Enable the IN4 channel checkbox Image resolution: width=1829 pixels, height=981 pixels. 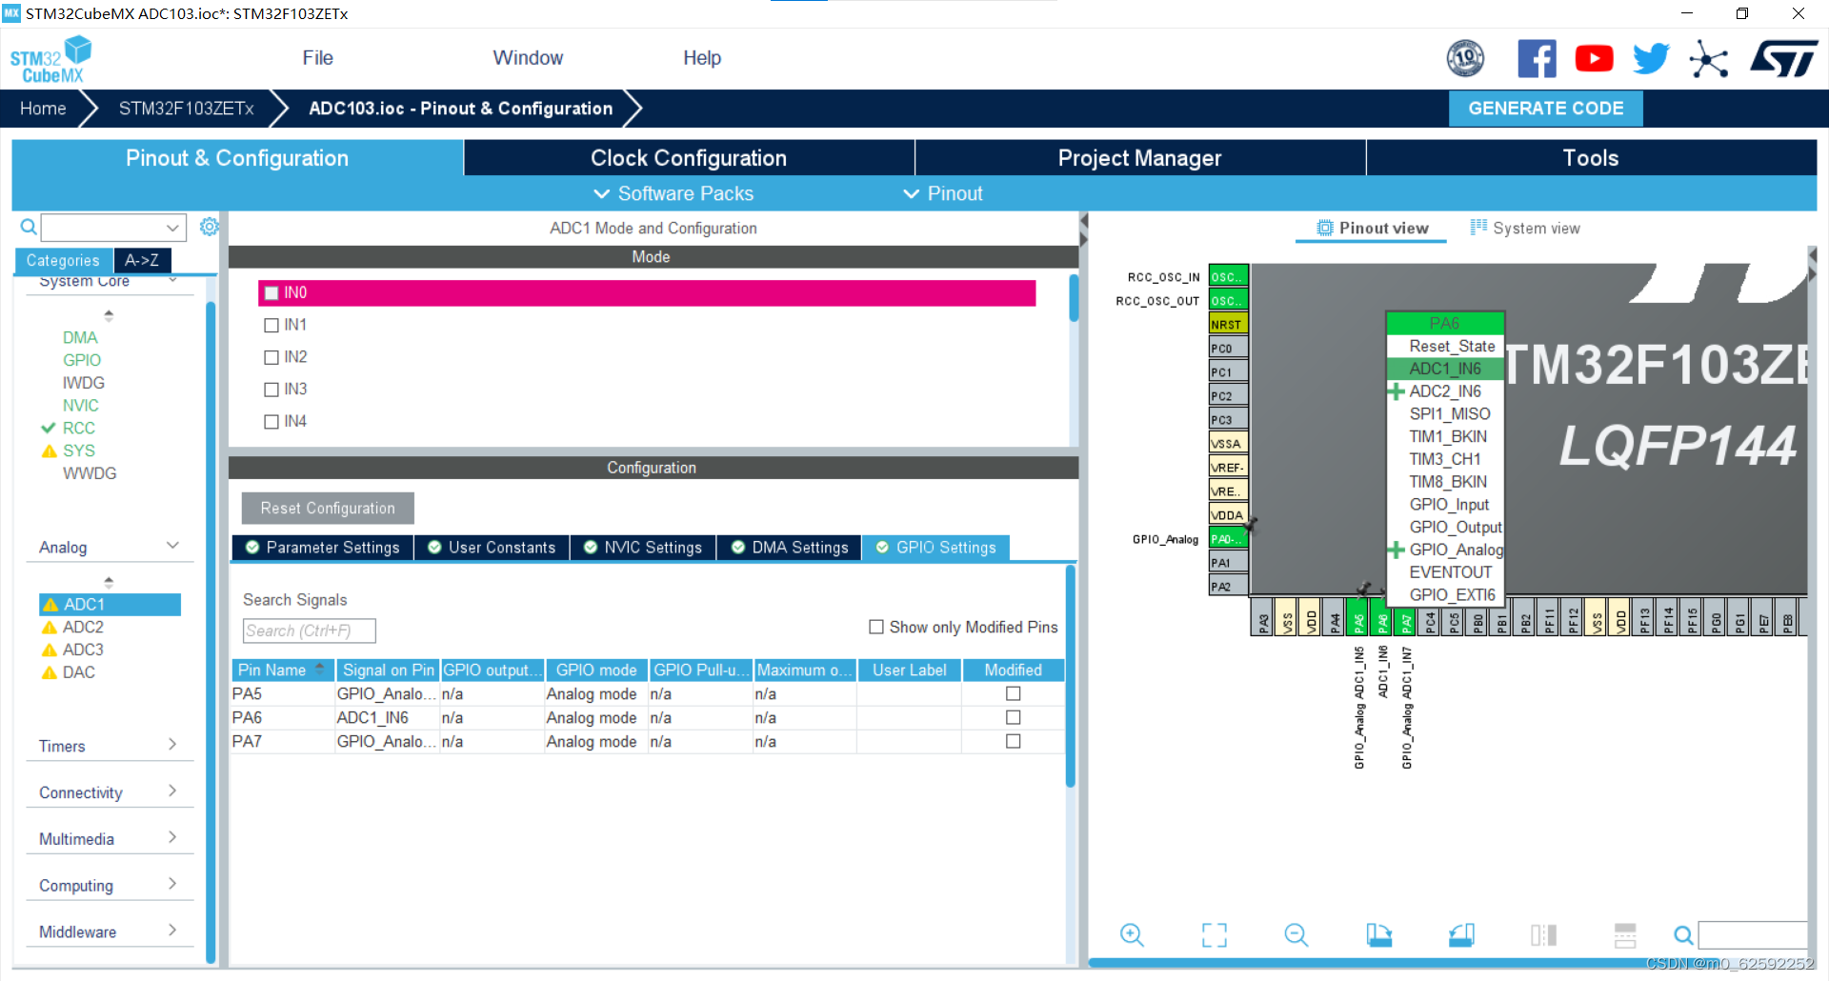[271, 422]
